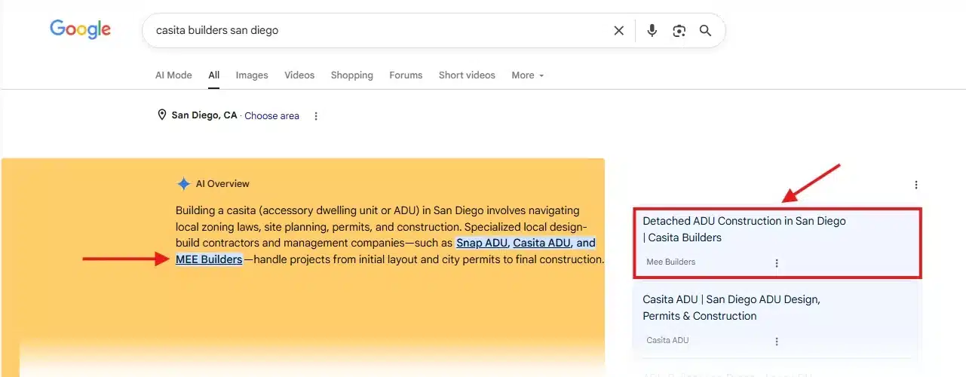Open the Casita ADU San Diego ADU Design card

pyautogui.click(x=776, y=319)
